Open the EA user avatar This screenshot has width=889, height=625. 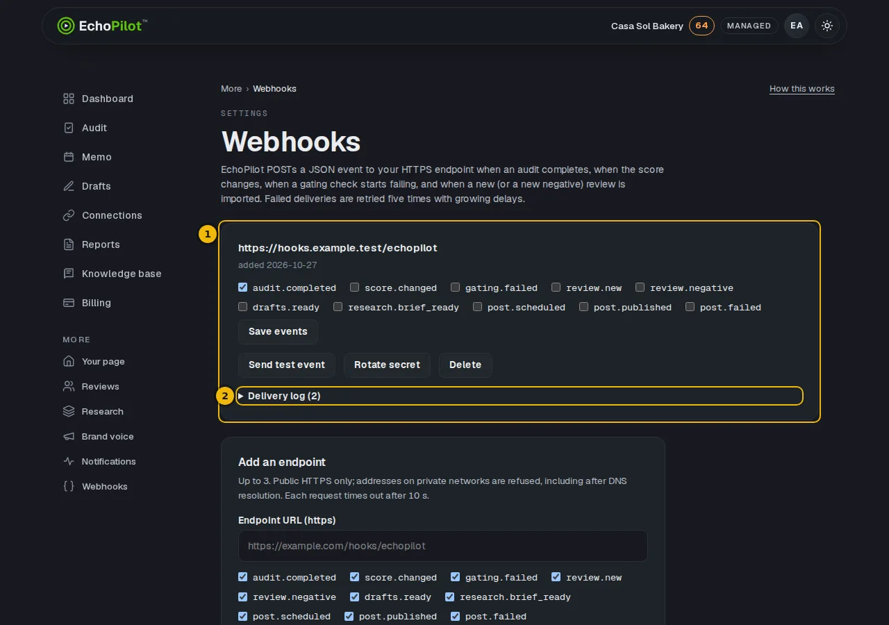pyautogui.click(x=797, y=26)
